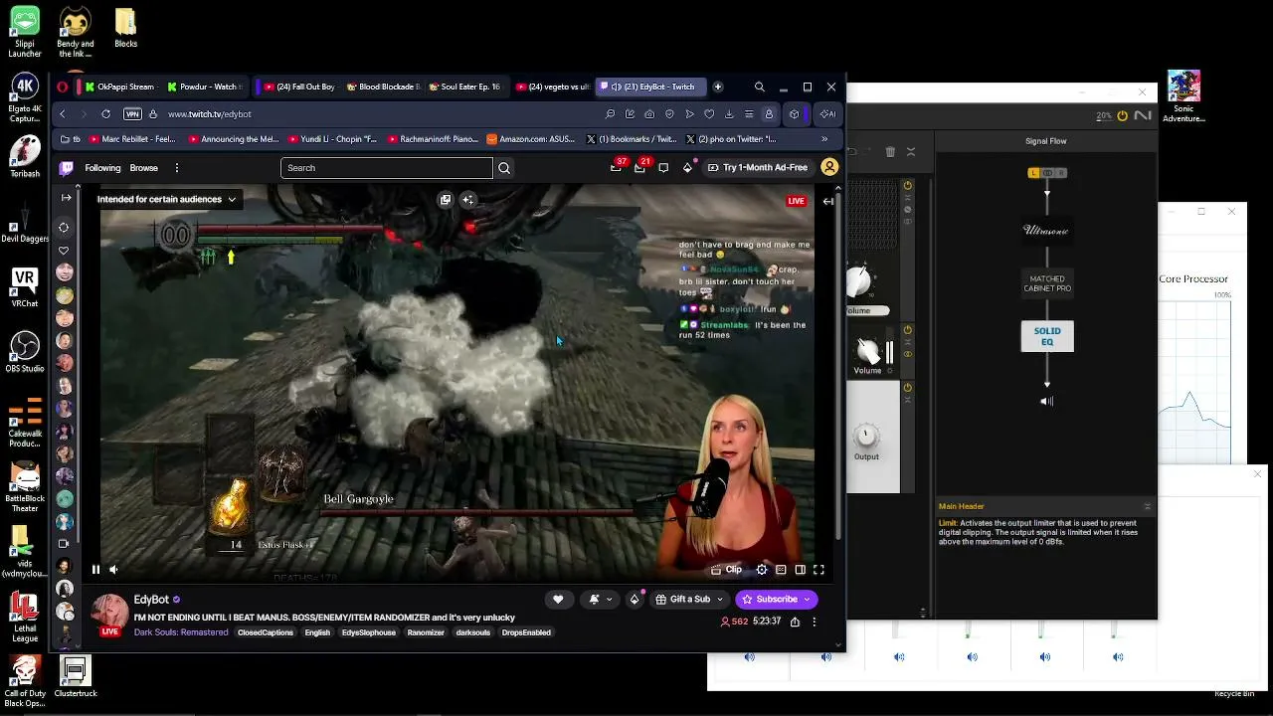Image resolution: width=1273 pixels, height=716 pixels.
Task: Open the Marc Rebillet bookmark
Action: 132,139
